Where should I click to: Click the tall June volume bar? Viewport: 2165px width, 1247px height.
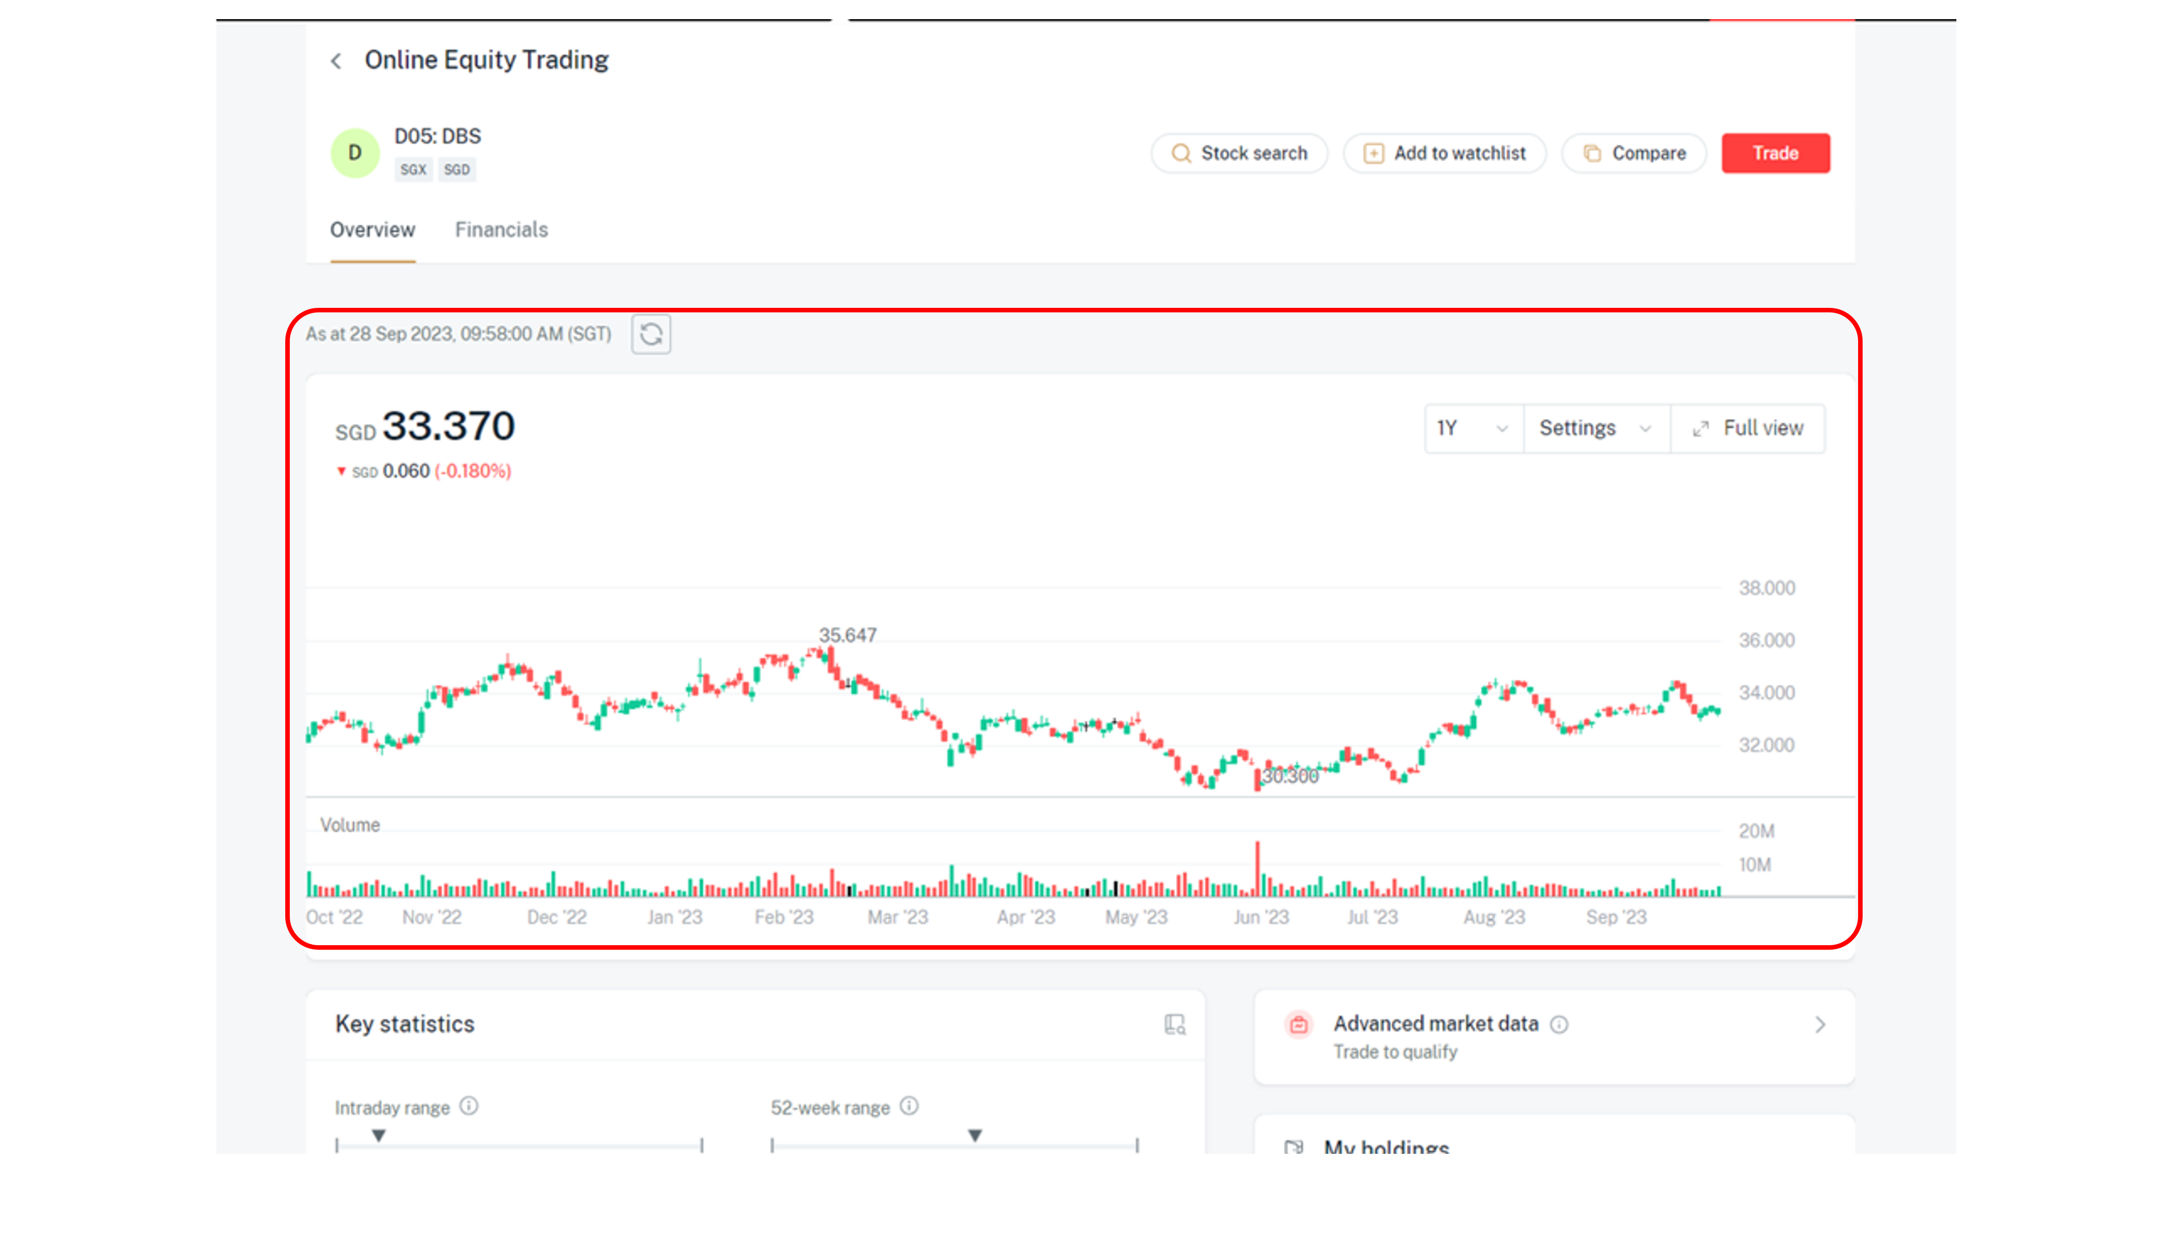tap(1257, 869)
